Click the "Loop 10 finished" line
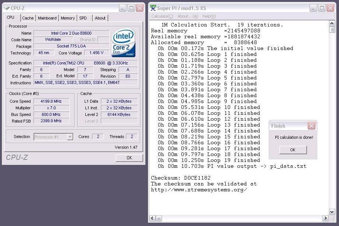Viewport: 339px width, 226px height. [x=209, y=107]
